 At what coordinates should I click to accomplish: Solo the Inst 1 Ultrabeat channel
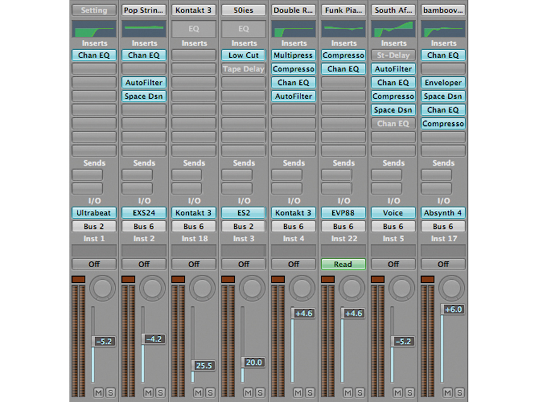[110, 393]
